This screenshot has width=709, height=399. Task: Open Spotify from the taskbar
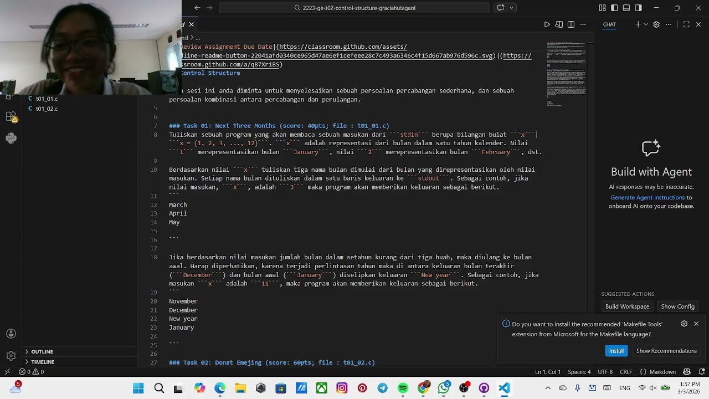click(403, 388)
